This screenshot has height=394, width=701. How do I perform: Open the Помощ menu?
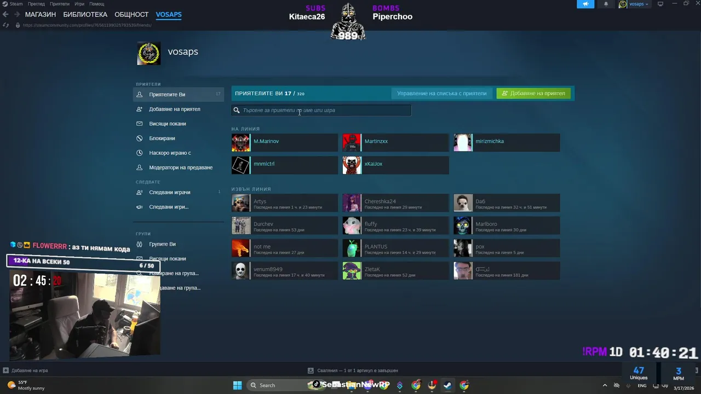[x=96, y=4]
